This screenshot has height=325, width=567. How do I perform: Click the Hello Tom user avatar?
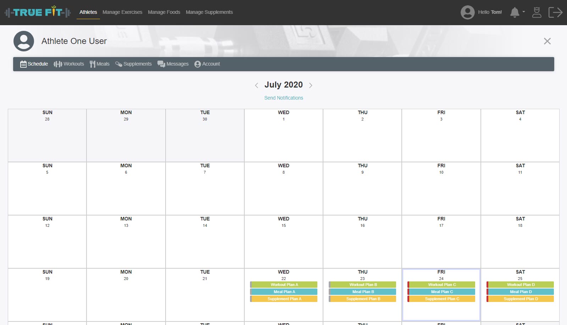click(x=467, y=12)
